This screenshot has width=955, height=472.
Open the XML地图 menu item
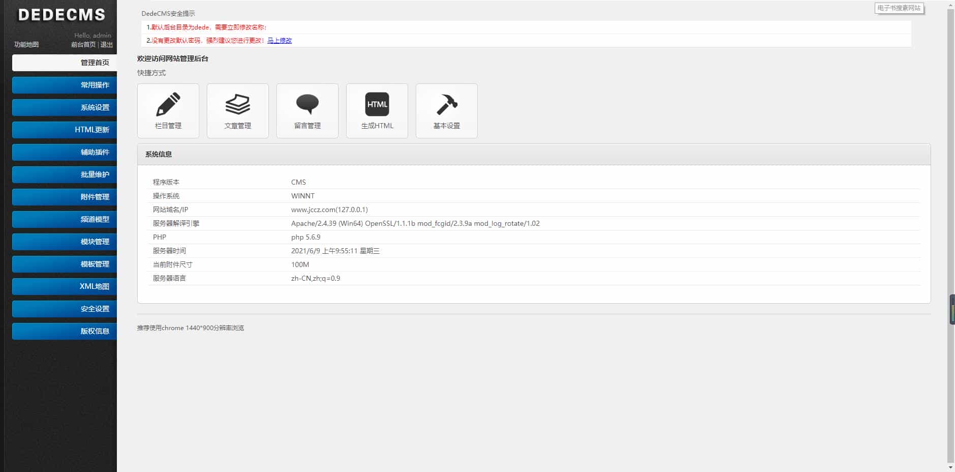[x=65, y=286]
